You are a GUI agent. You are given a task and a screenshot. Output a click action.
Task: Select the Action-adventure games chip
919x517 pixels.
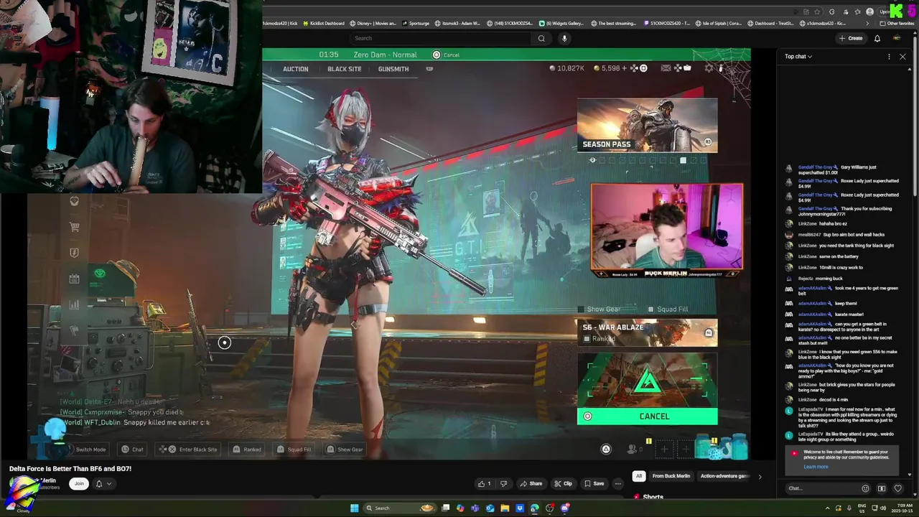coord(724,476)
